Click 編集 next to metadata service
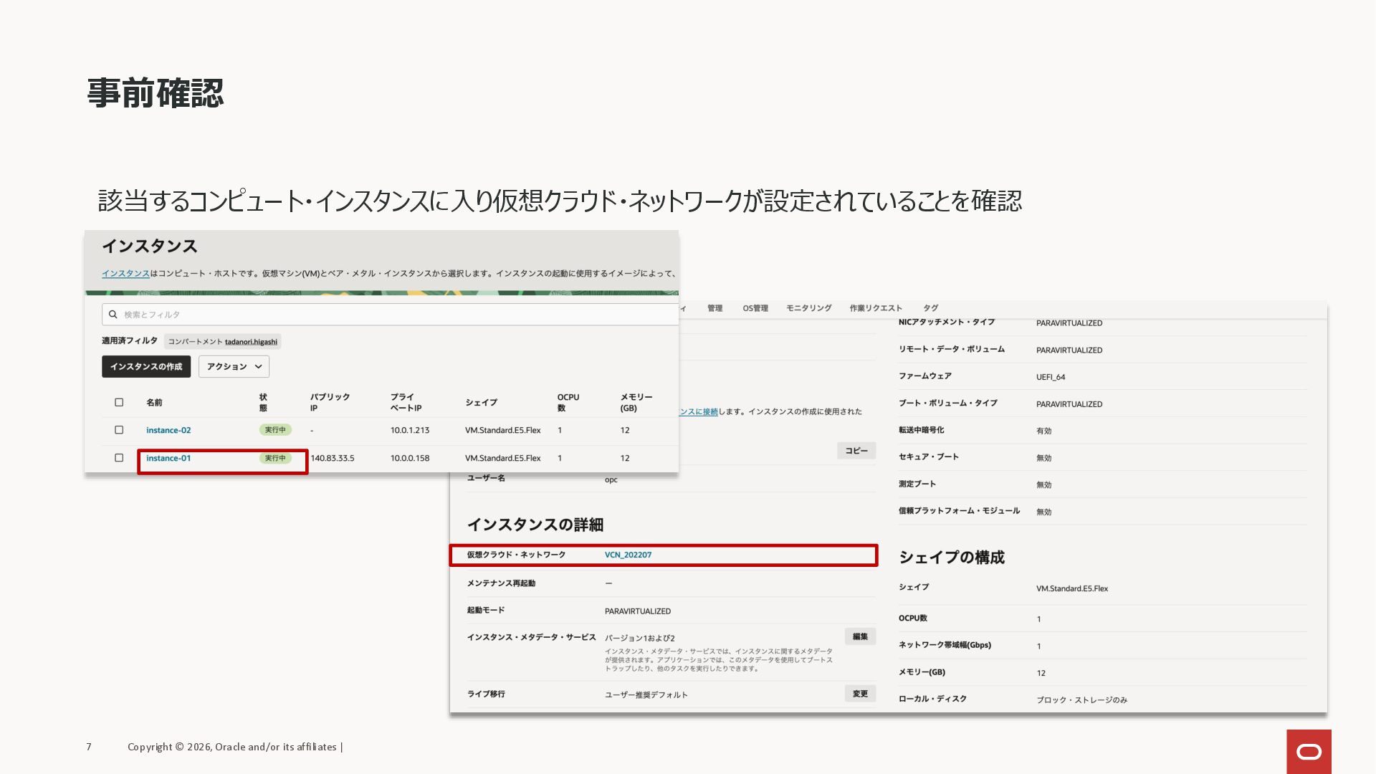This screenshot has height=774, width=1376. [860, 636]
